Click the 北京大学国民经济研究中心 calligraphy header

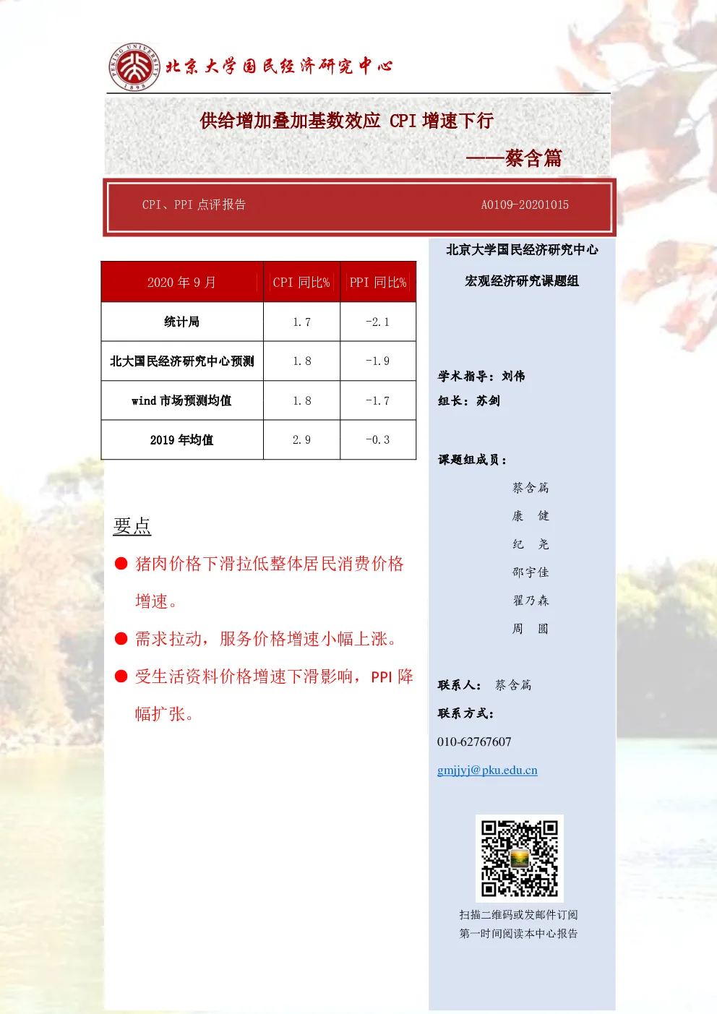[279, 66]
